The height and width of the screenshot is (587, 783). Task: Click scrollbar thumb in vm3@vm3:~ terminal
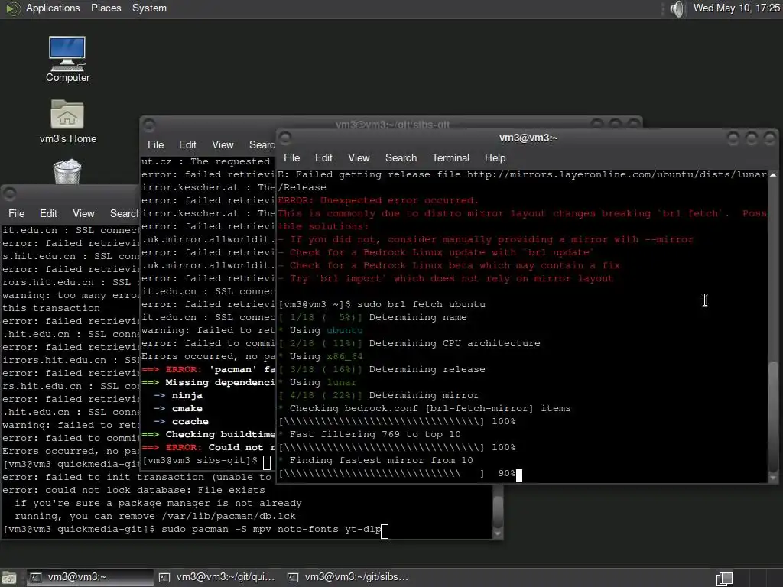773,416
